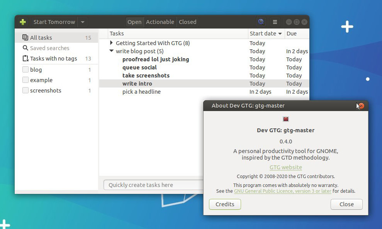Screen dimensions: 382x229
Task: Open the hamburger main menu
Action: (x=275, y=22)
